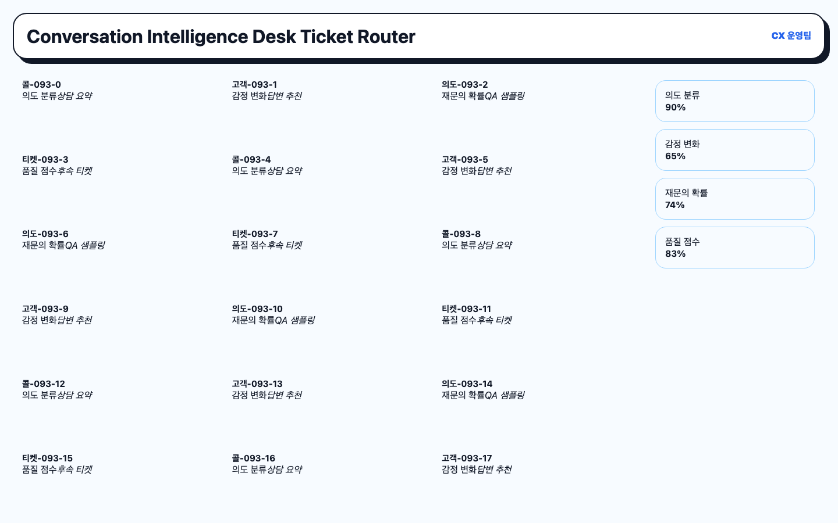
Task: Select ticket 의도-093-14
Action: 483,389
